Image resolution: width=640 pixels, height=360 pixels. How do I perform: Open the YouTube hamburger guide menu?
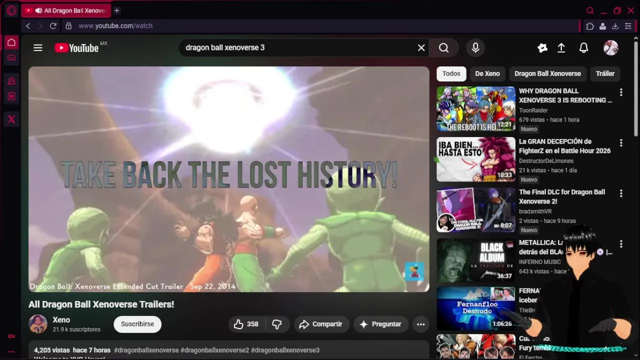[x=38, y=48]
